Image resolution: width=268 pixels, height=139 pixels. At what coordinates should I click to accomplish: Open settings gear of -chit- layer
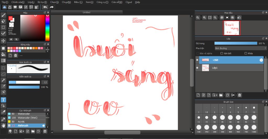point(261,60)
